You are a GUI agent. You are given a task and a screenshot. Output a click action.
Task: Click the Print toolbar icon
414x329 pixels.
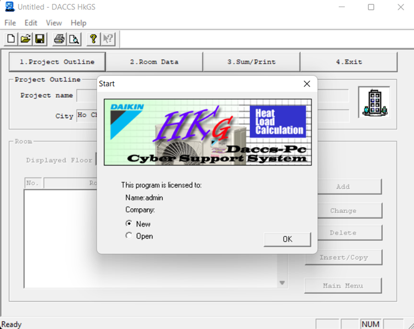coord(59,39)
